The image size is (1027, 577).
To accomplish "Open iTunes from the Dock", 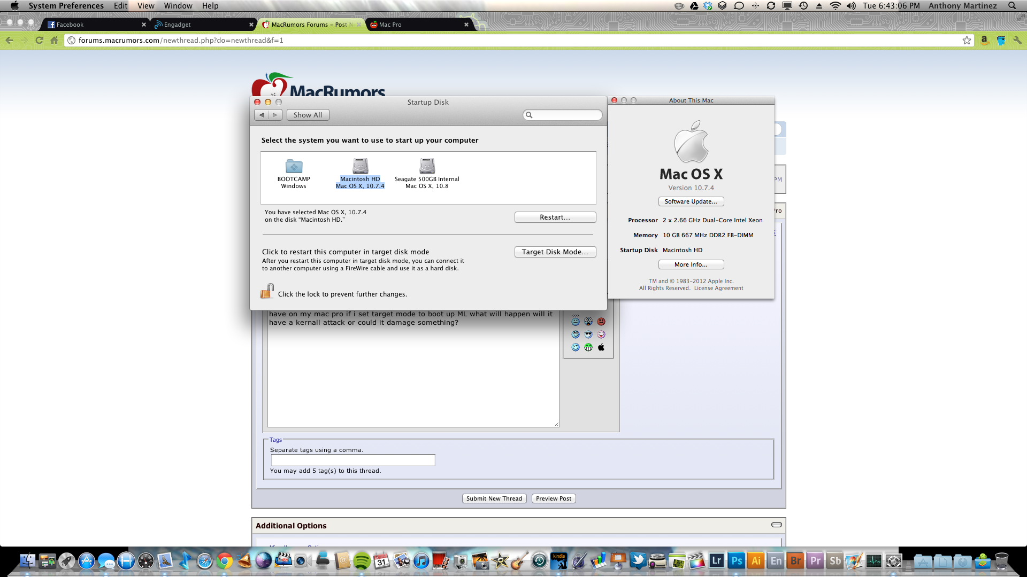I will coord(421,561).
